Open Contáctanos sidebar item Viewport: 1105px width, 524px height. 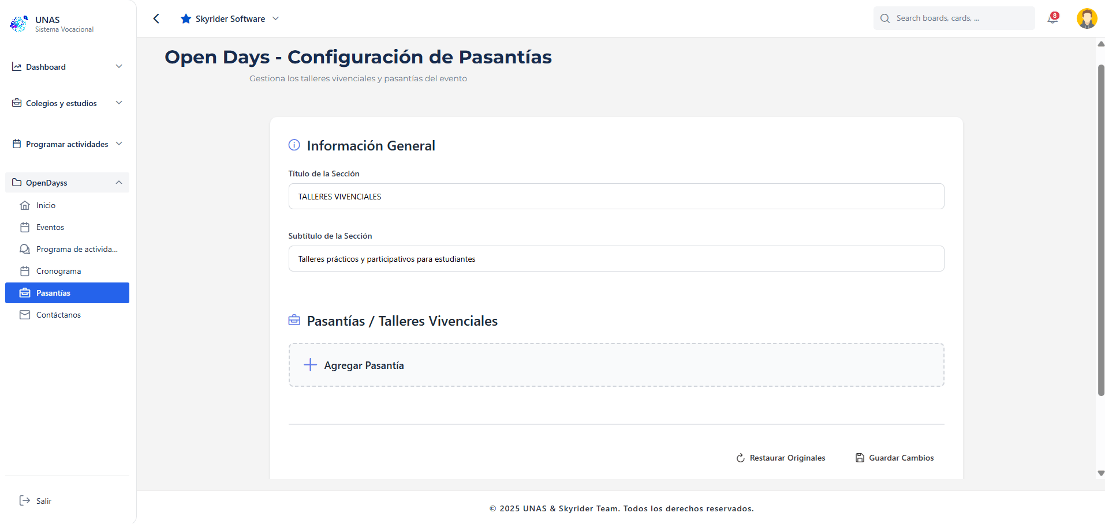click(58, 315)
